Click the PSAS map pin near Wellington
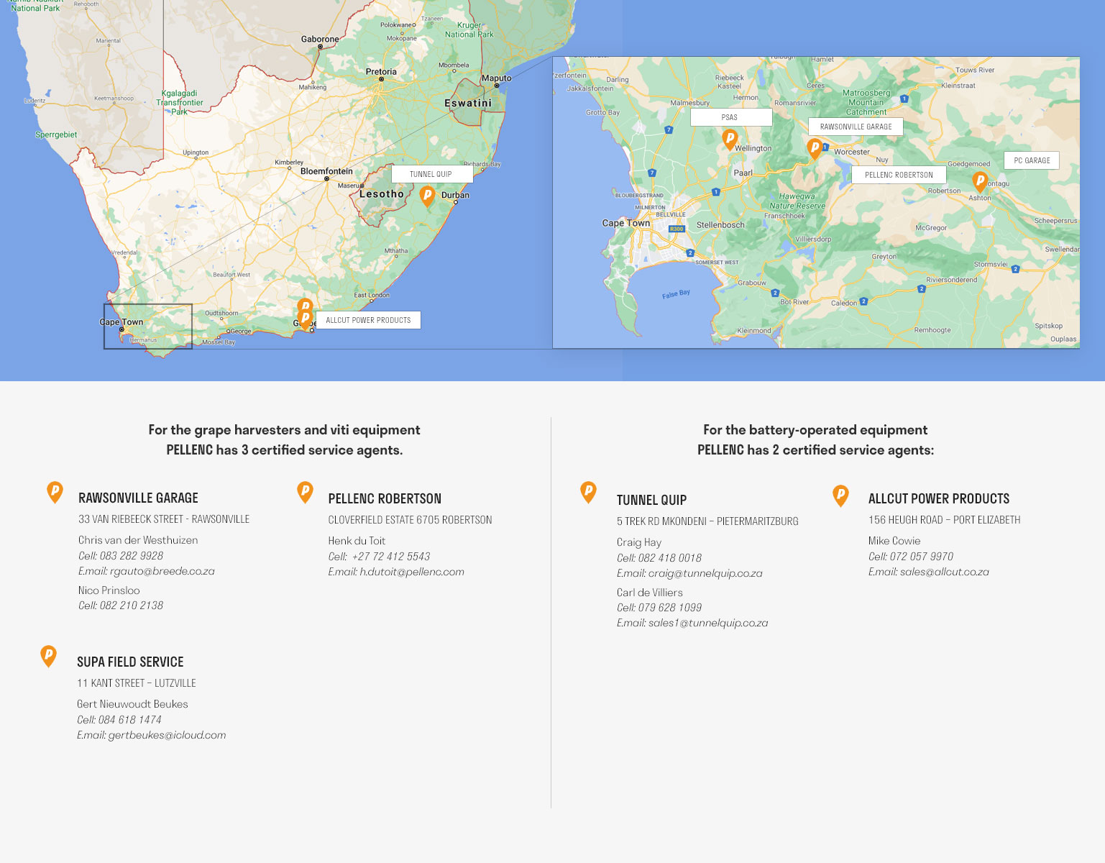This screenshot has width=1105, height=863. 730,140
